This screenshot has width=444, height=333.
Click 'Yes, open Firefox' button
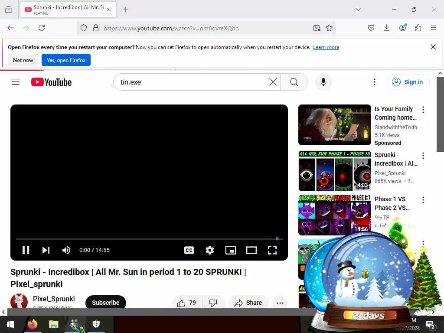pyautogui.click(x=66, y=60)
